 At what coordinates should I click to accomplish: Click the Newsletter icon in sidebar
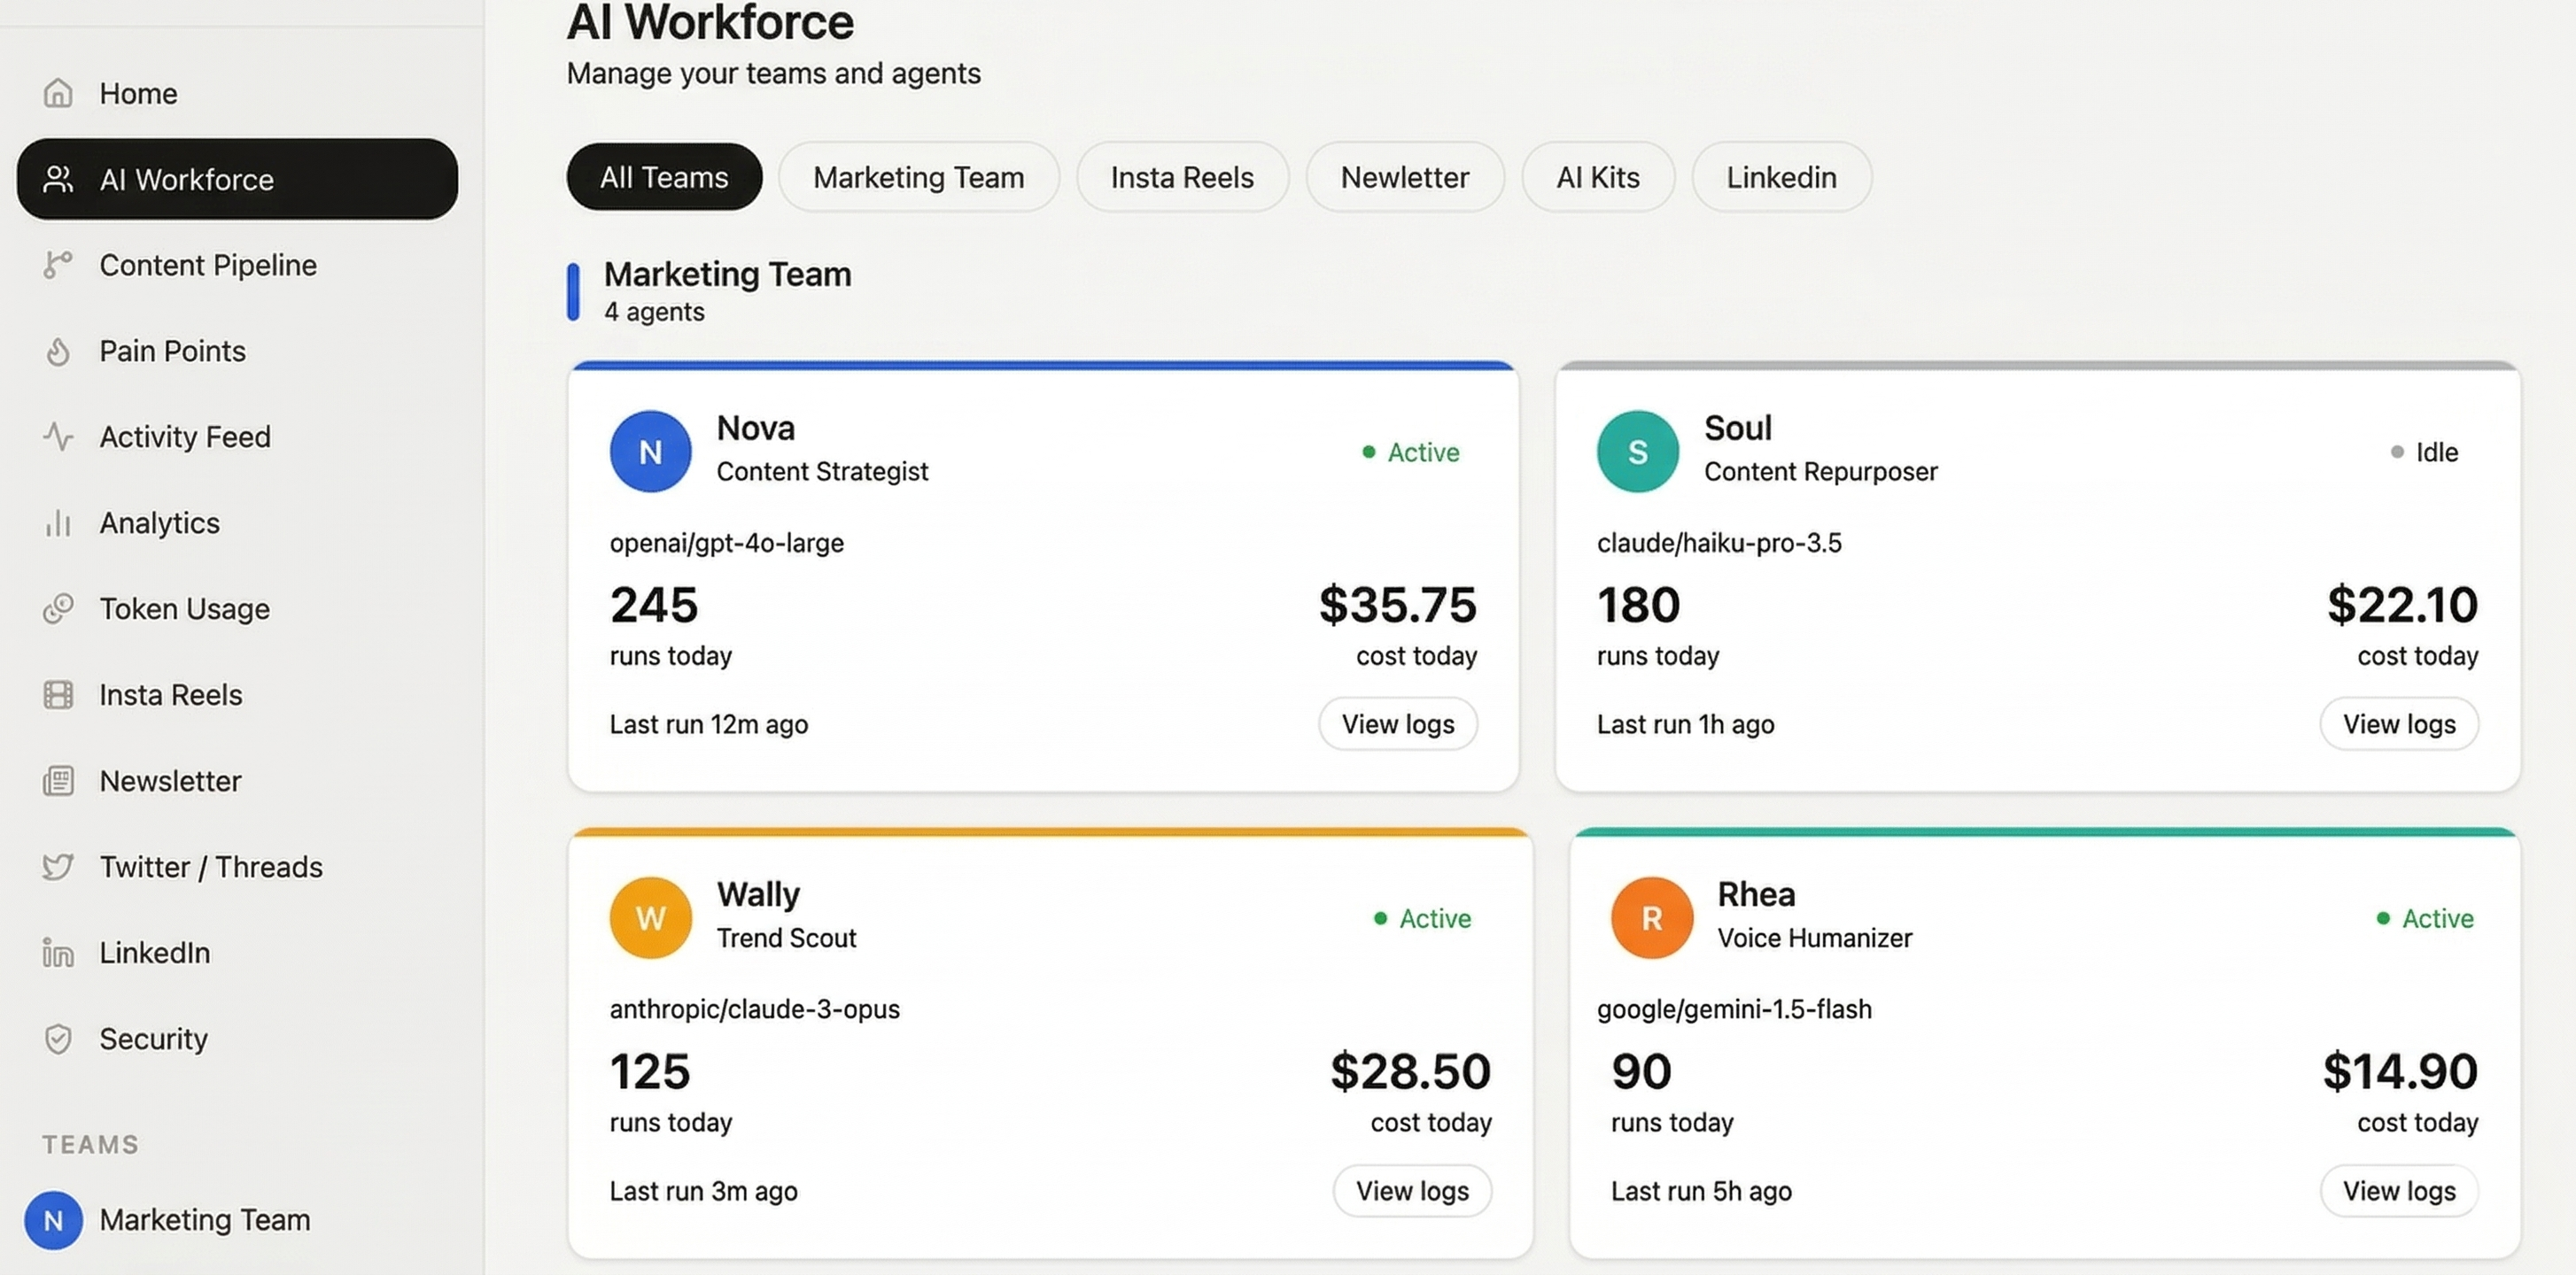coord(58,780)
